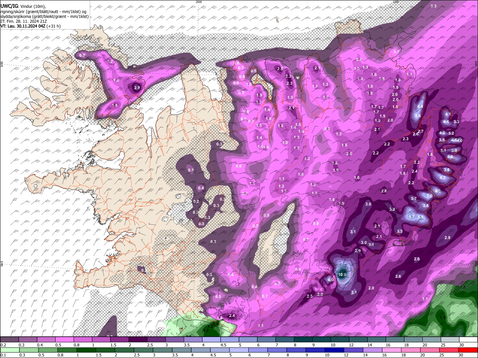Click the 5.7 value label

[x=412, y=217]
